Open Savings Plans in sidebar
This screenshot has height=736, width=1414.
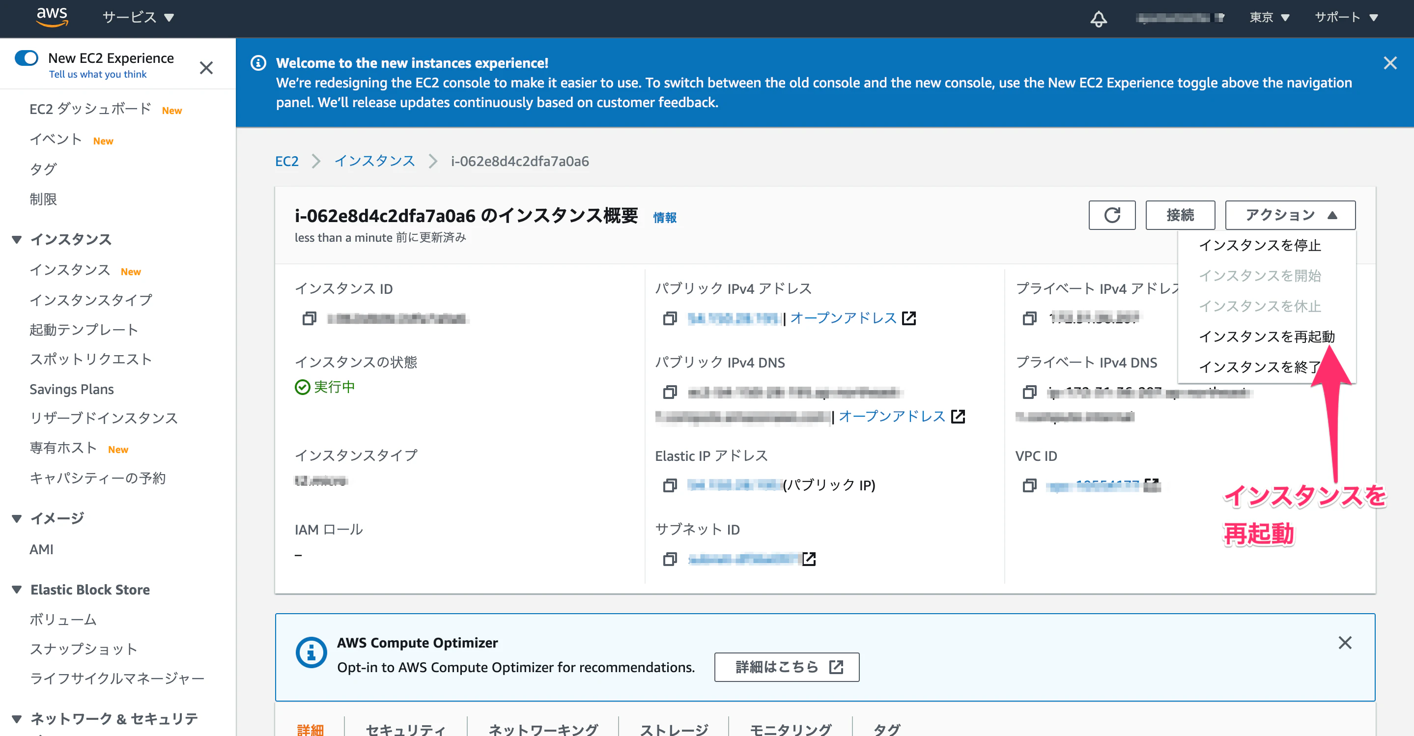pos(72,389)
